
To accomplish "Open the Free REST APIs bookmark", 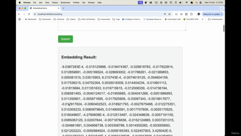I will (191, 19).
